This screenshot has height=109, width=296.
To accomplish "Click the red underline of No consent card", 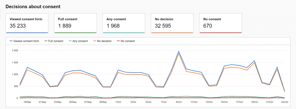I will (221, 33).
